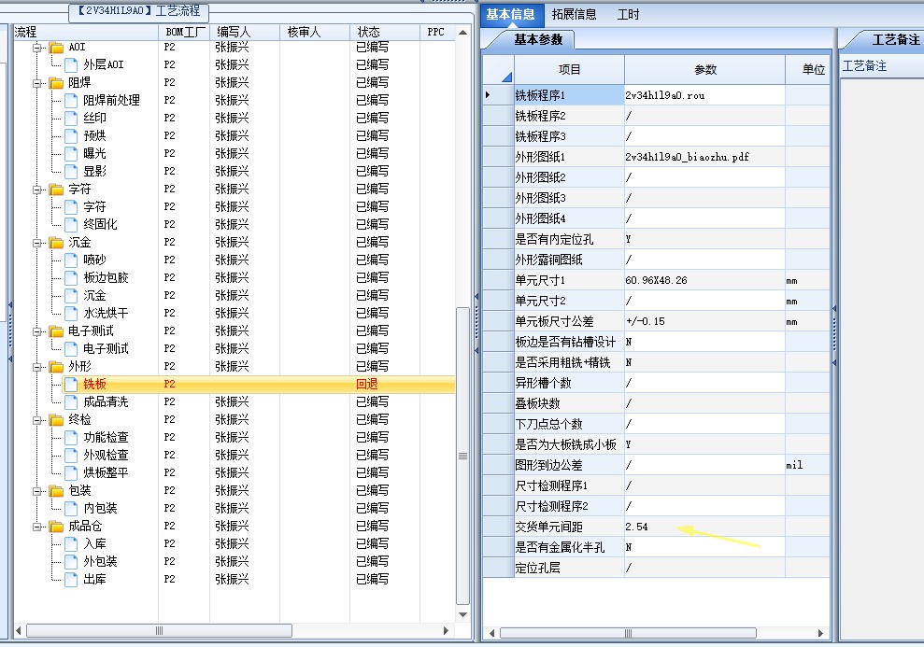Click the document icon beside 水洗烘干

71,313
